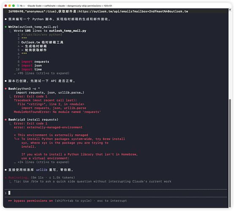Click 'Wrote 105 lines to outlook_temp_mail.py'

pyautogui.click(x=50, y=31)
